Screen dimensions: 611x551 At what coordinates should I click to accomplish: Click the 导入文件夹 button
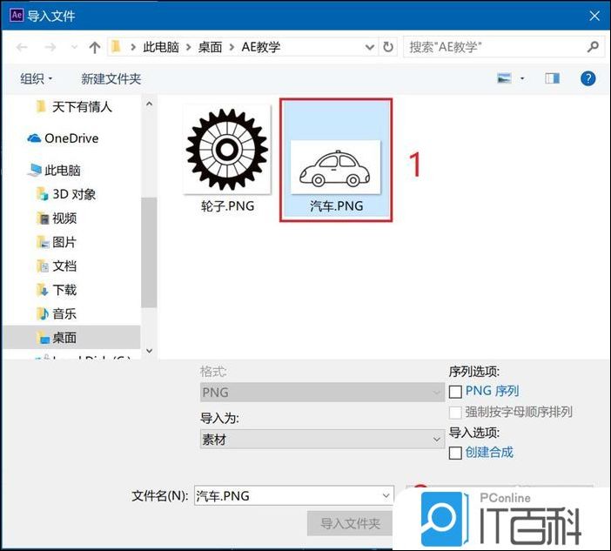[350, 523]
